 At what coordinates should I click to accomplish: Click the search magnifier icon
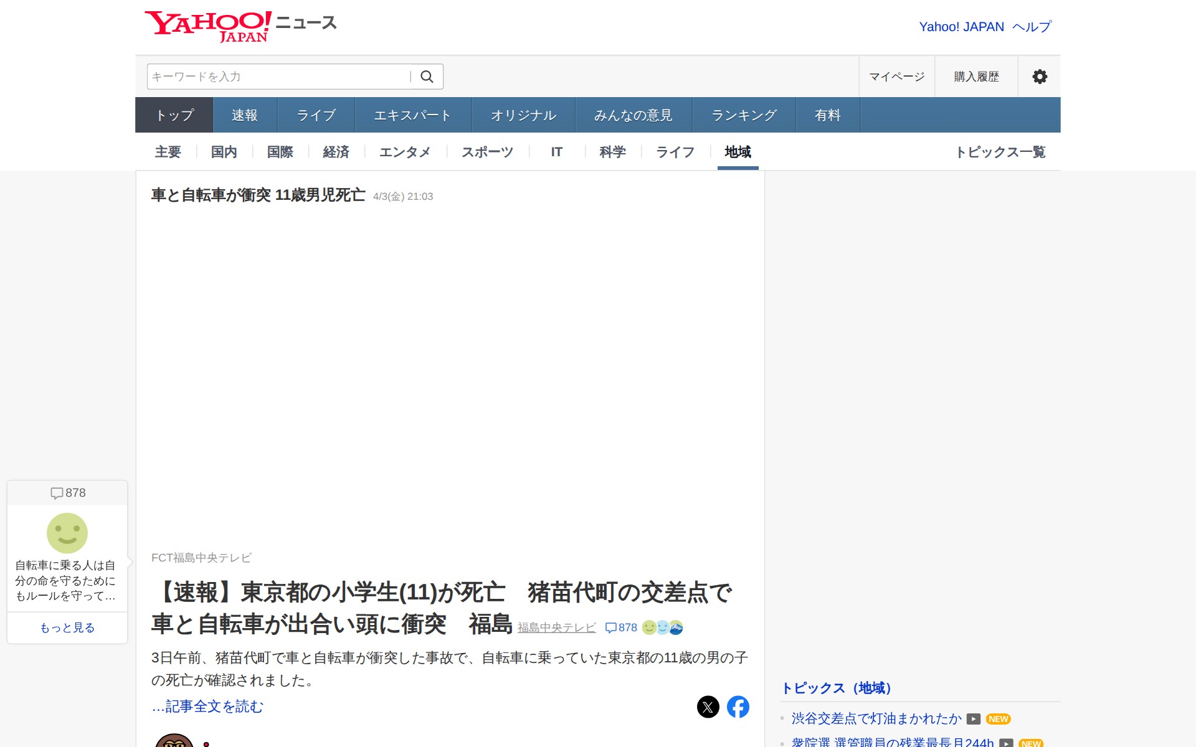[427, 77]
